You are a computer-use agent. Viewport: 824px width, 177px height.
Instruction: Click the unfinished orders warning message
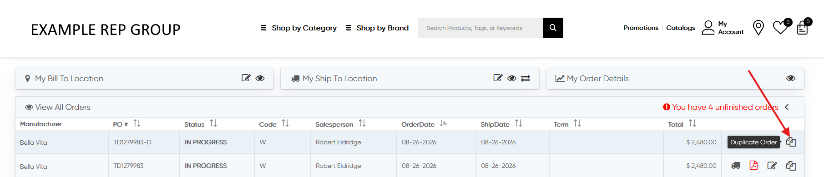coord(721,107)
